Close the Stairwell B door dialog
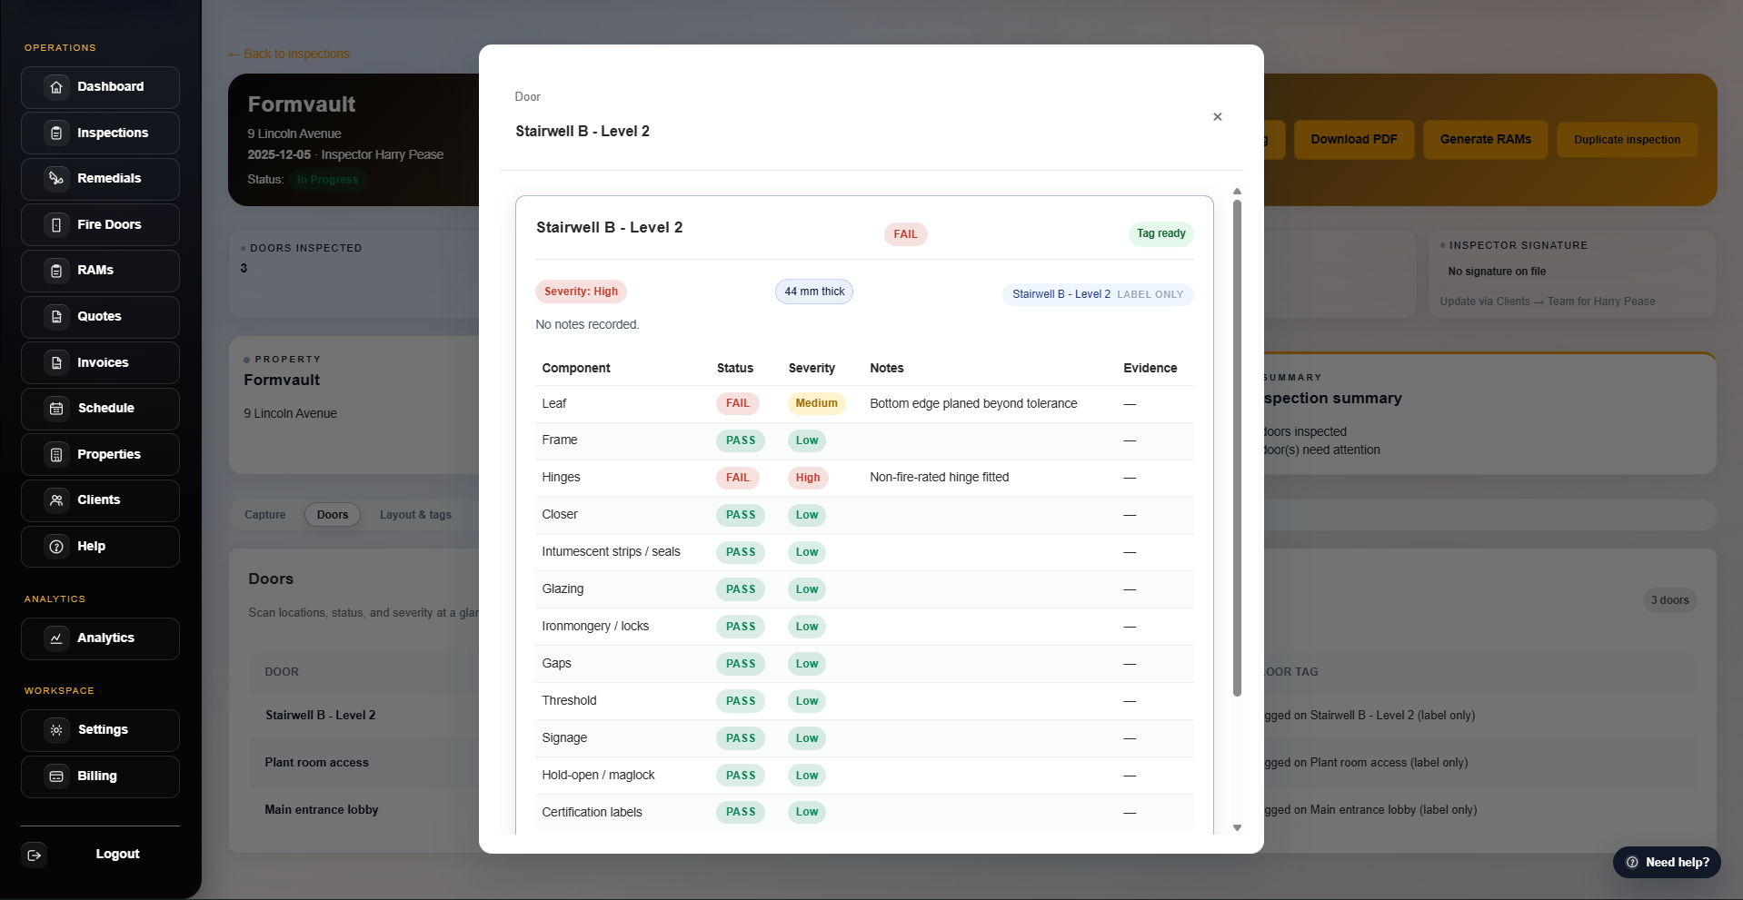 point(1217,117)
